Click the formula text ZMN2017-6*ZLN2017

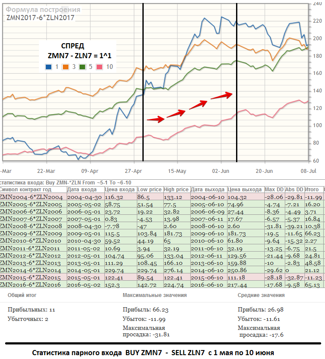(x=40, y=18)
